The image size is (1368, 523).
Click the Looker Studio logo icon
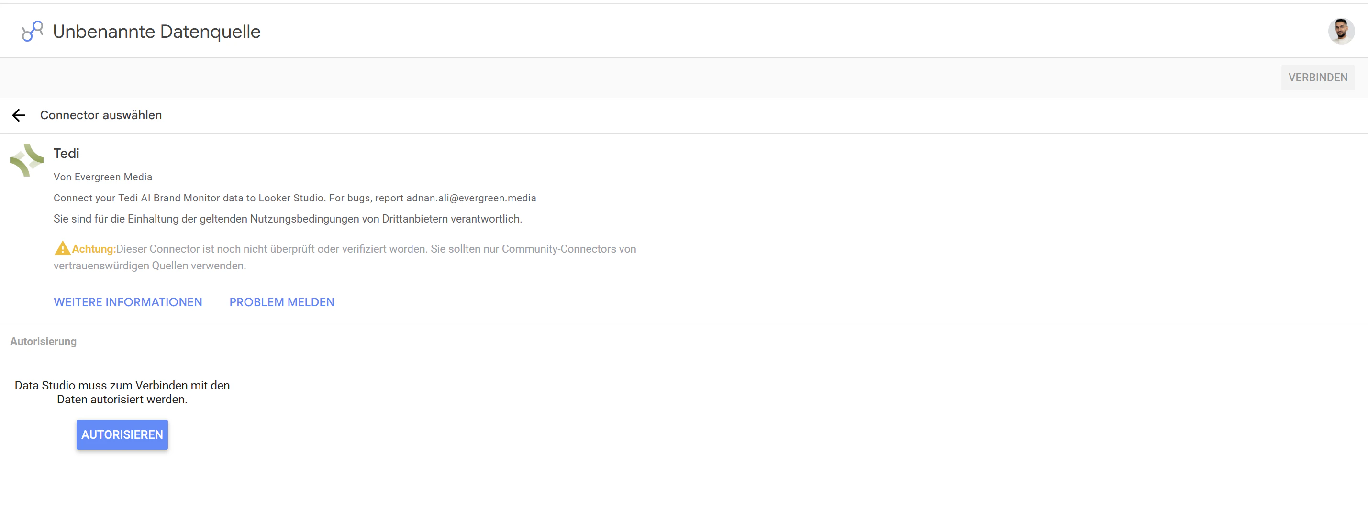pos(32,31)
